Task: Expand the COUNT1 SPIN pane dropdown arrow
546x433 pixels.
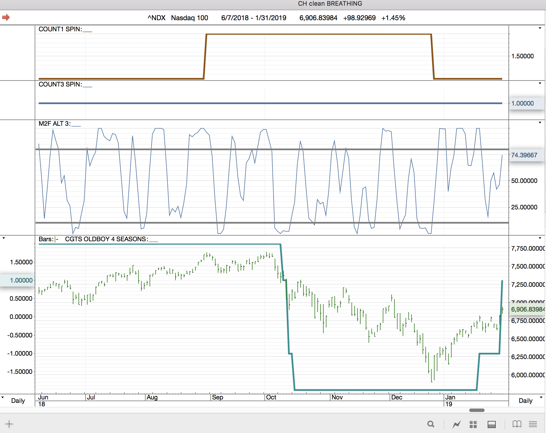Action: (540, 28)
